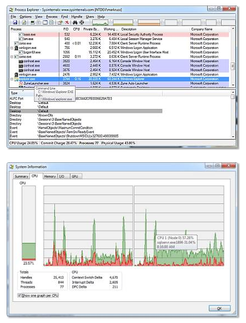The height and width of the screenshot is (323, 246).
Task: Click the winlogon.exe PID 756 process icon
Action: click(17, 48)
